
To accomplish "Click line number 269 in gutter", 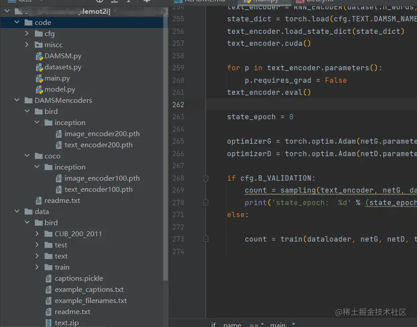I will coord(178,190).
